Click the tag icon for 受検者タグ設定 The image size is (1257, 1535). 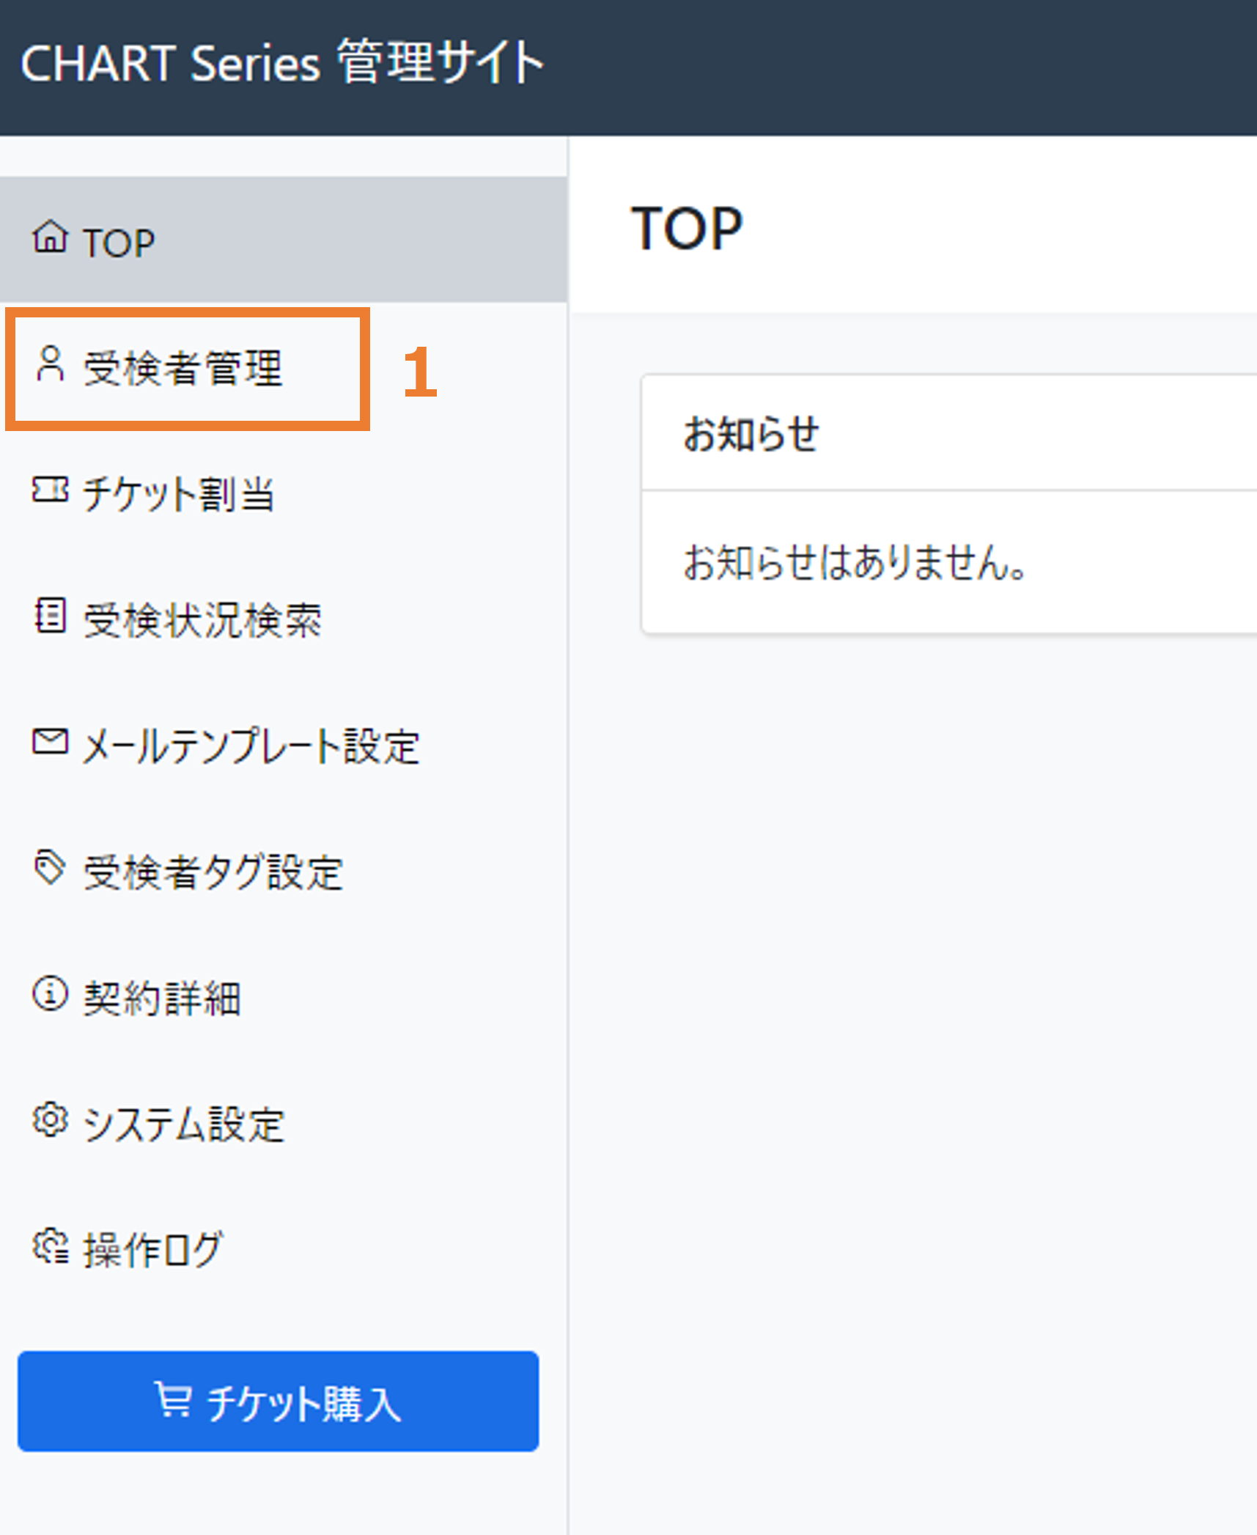tap(50, 868)
